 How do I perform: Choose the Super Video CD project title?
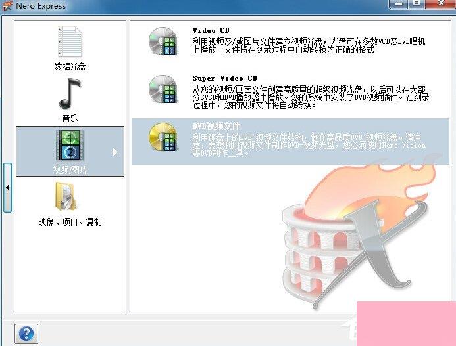(224, 78)
